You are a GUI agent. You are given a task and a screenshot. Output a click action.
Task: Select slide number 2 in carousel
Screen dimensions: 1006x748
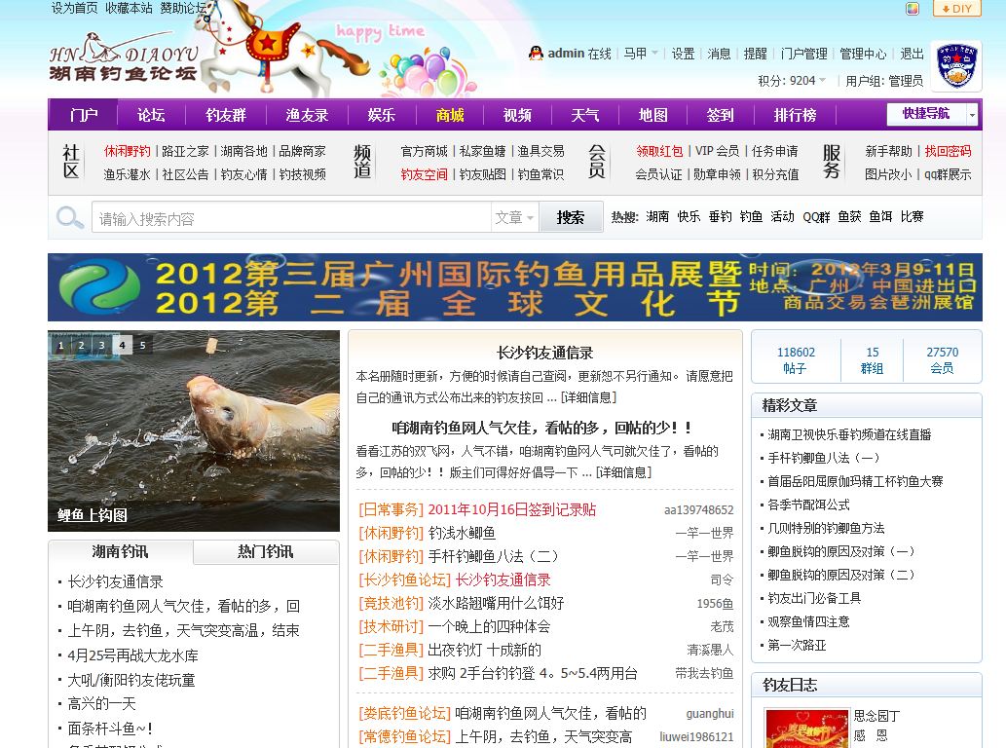pyautogui.click(x=81, y=345)
